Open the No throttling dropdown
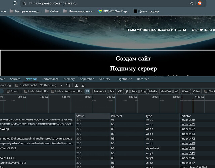Viewport: 215px width, 168px height. [50, 85]
